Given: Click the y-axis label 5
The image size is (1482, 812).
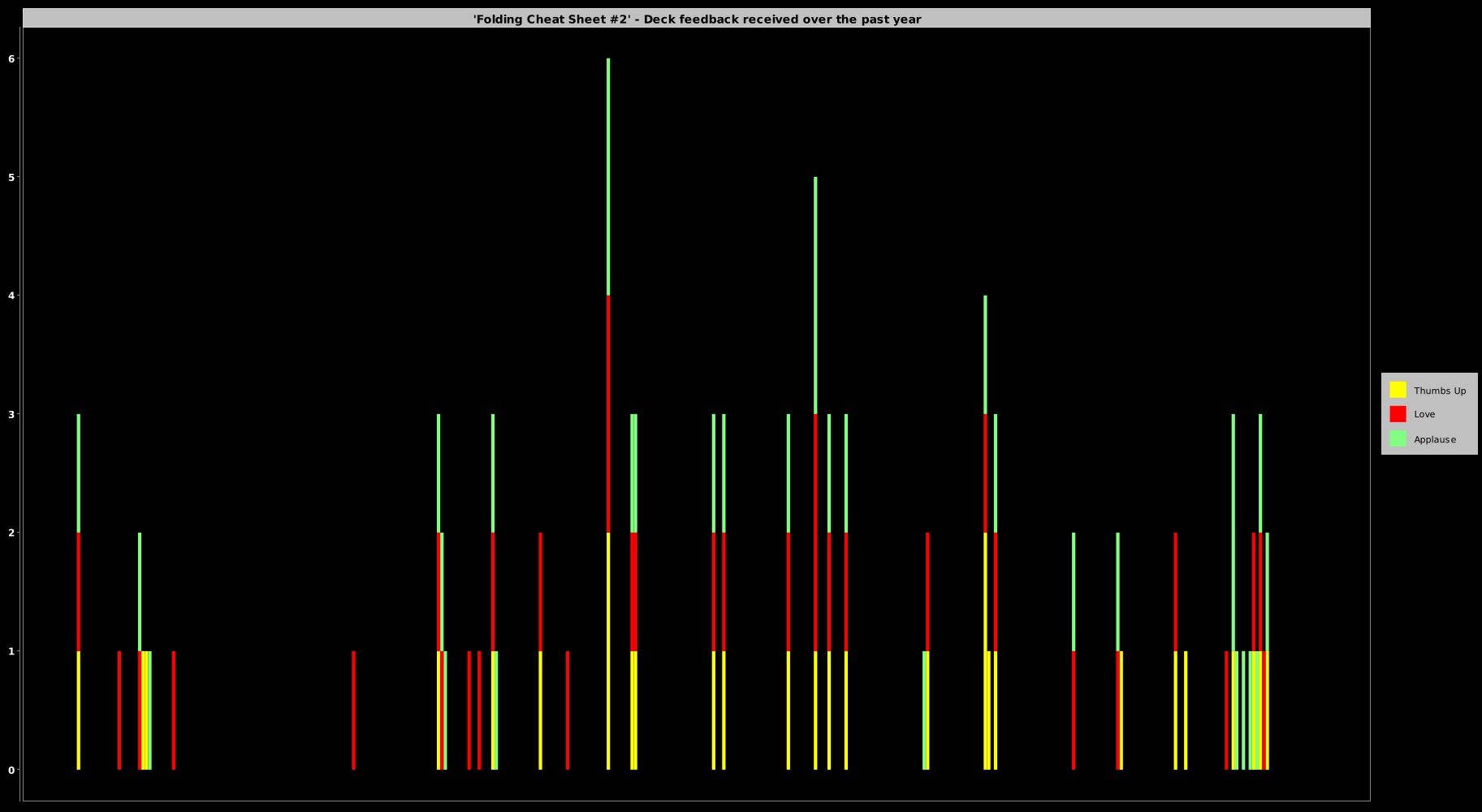Looking at the screenshot, I should (x=12, y=177).
